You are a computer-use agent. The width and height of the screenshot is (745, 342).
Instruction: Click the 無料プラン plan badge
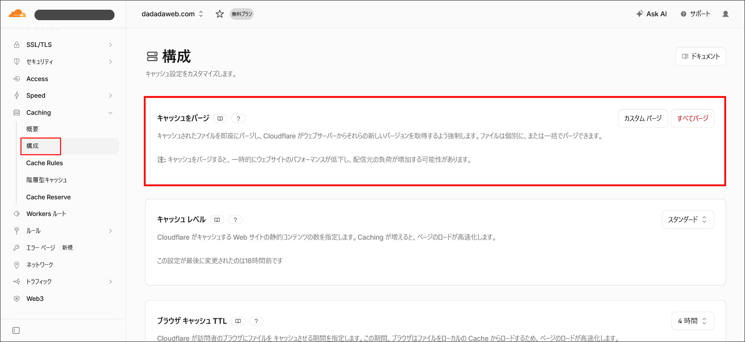242,14
